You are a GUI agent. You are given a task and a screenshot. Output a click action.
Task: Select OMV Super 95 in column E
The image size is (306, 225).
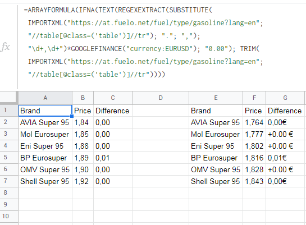click(x=216, y=169)
